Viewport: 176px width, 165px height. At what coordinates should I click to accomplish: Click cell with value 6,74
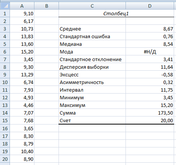[22, 82]
